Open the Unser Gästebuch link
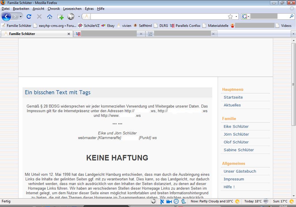The width and height of the screenshot is (296, 207). pos(240,171)
